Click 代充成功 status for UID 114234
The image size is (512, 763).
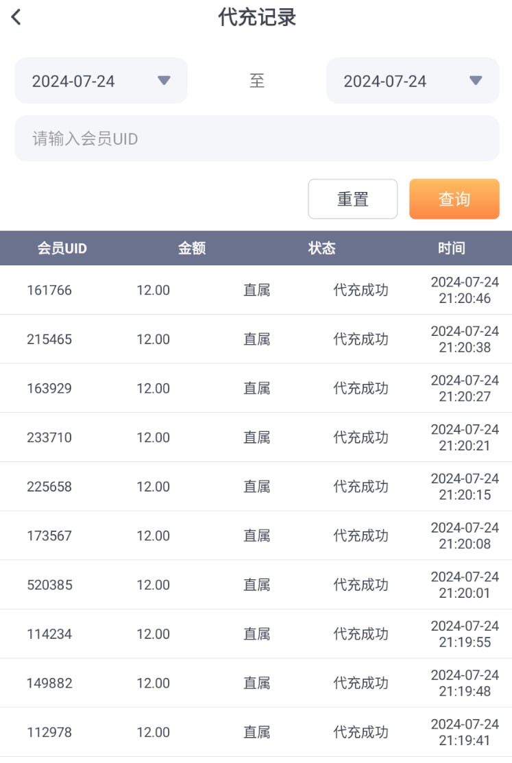pyautogui.click(x=361, y=634)
